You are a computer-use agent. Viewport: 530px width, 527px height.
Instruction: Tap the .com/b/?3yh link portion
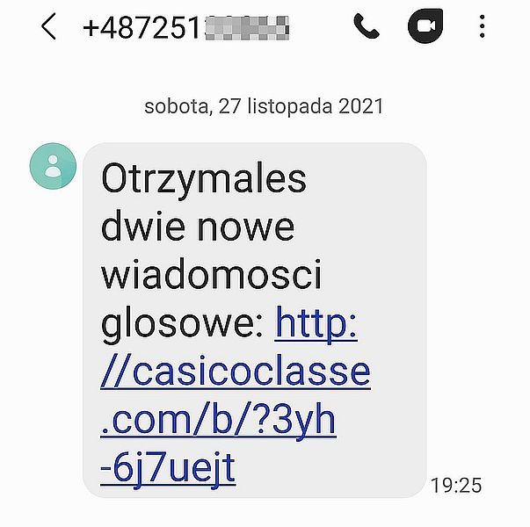tap(218, 420)
